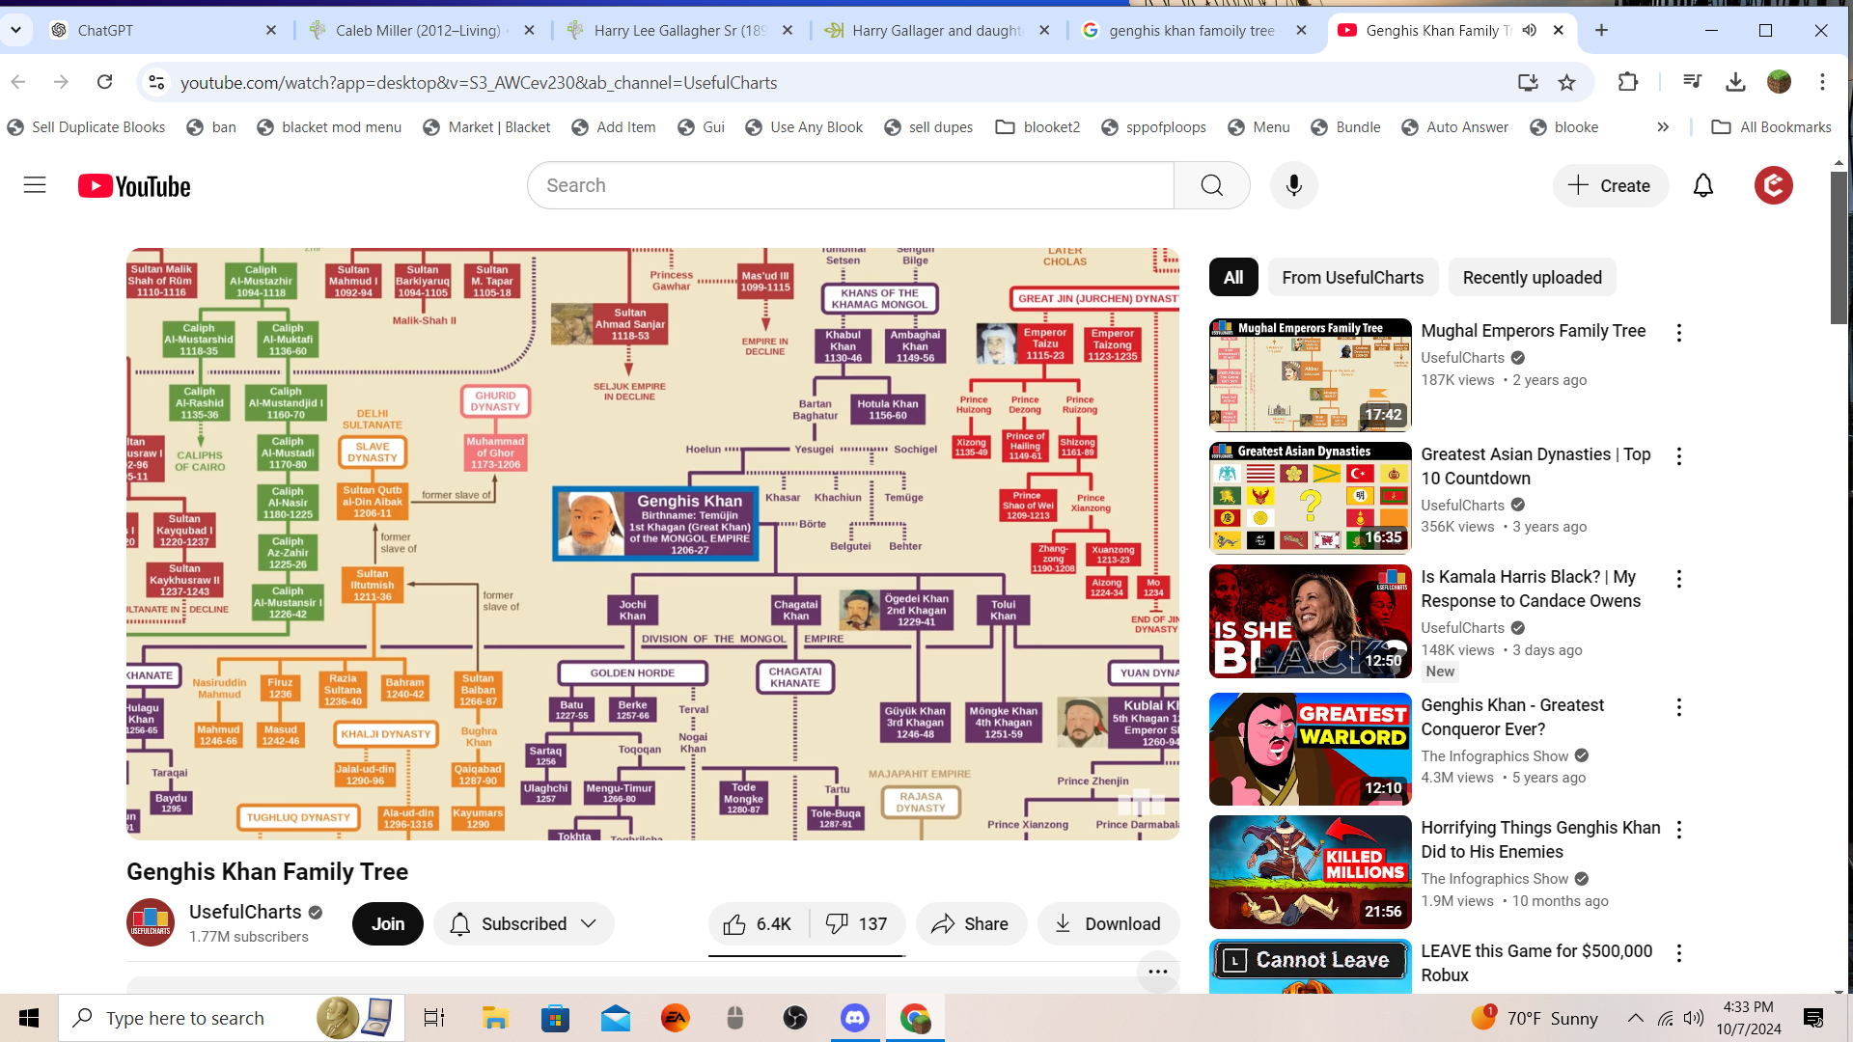Open the YouTube hamburger guide menu

pos(35,185)
